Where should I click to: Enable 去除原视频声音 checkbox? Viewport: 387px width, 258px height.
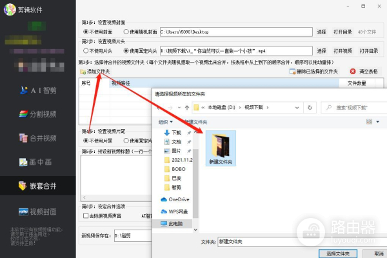tap(102, 216)
